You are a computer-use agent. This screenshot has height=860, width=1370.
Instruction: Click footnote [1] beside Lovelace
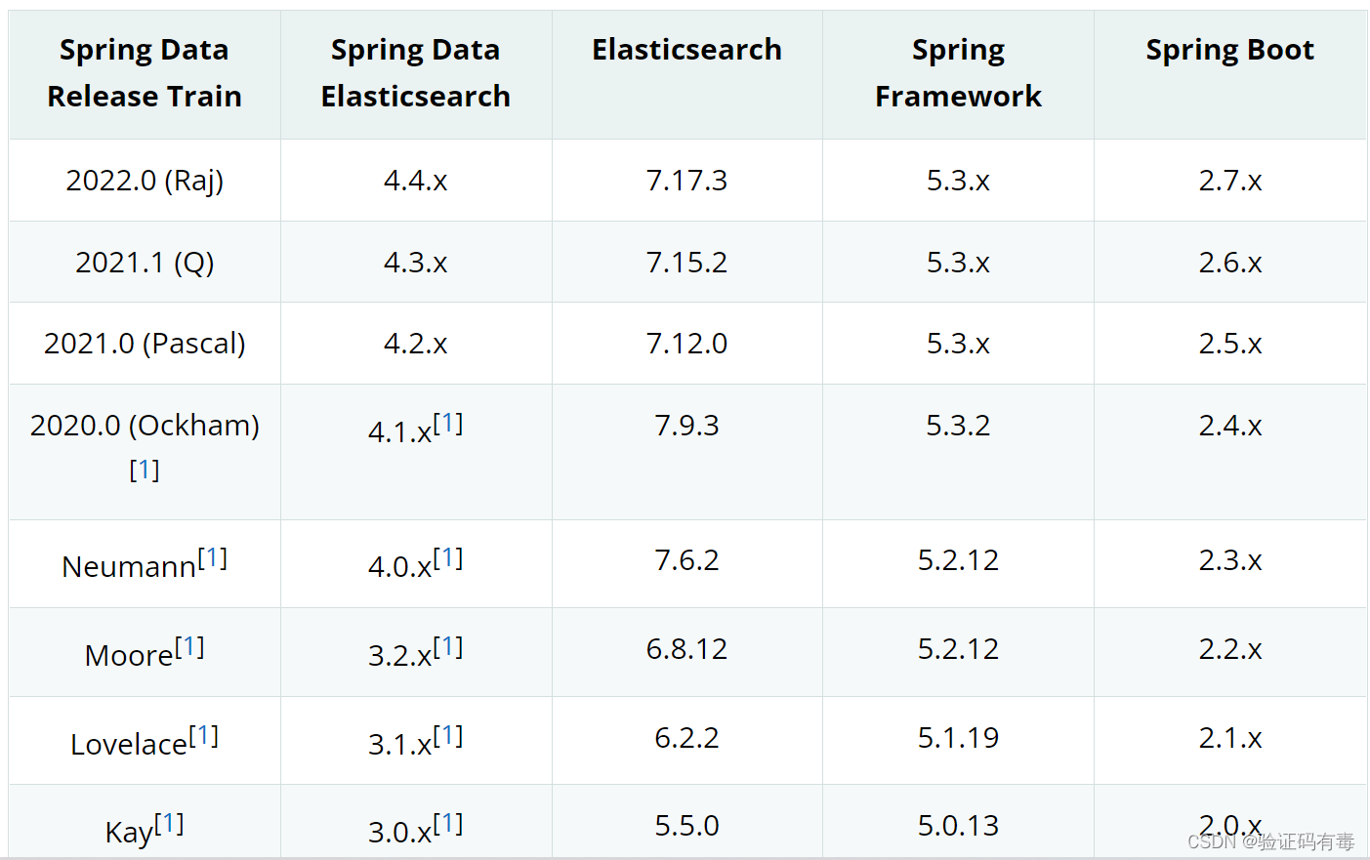pyautogui.click(x=203, y=736)
